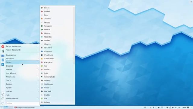Start the KMines game

pyautogui.click(x=57, y=88)
